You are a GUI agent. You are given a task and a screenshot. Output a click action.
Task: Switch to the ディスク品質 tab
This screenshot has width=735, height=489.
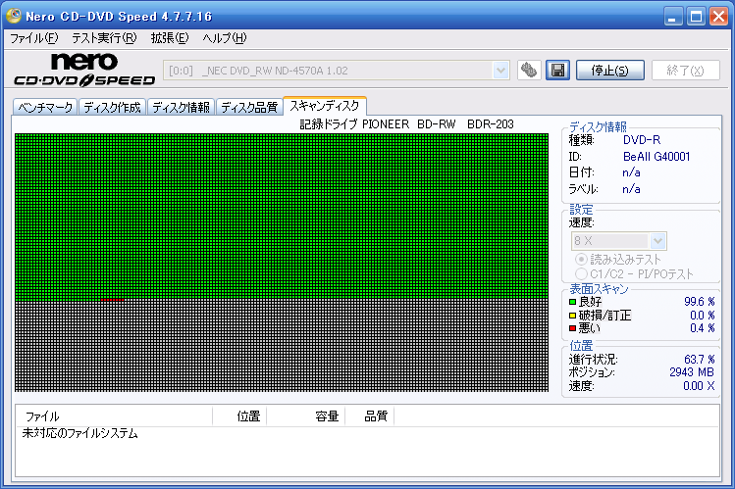click(x=249, y=107)
